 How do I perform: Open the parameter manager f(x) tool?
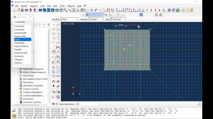pos(58,76)
